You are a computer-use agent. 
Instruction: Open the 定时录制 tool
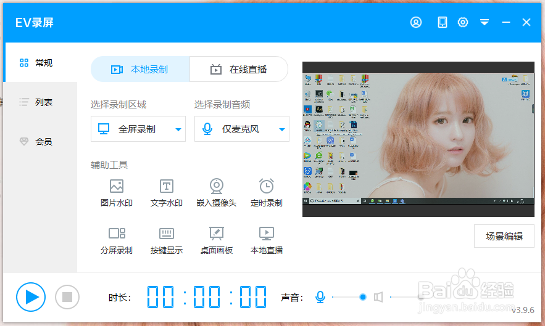coord(266,193)
